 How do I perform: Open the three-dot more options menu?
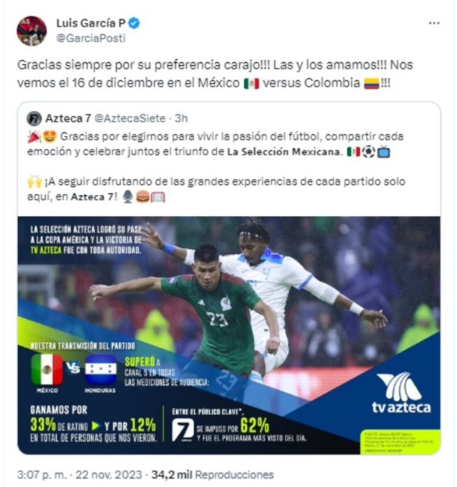434,23
